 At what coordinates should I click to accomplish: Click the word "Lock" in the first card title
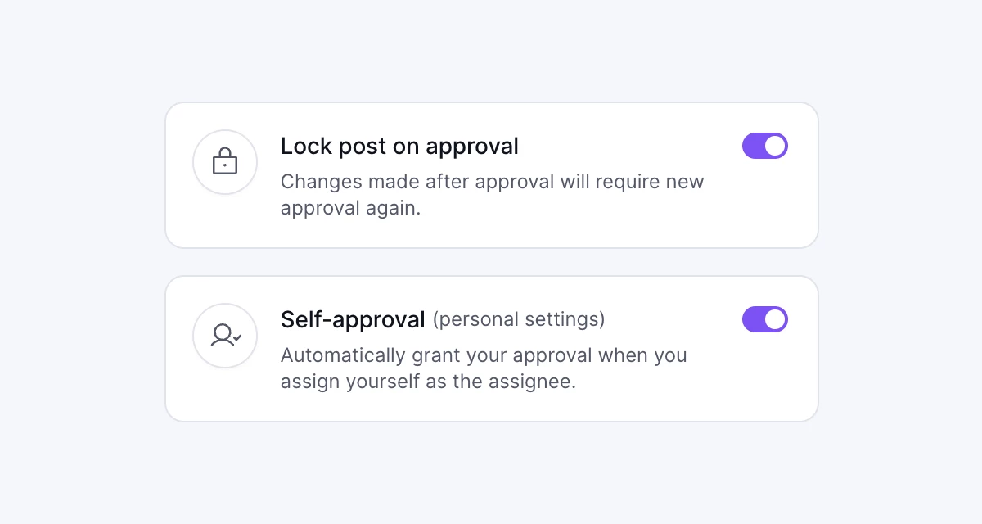point(306,146)
